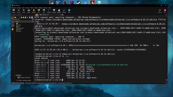Viewport: 173px width, 97px height.
Task: Open the View menu
Action: click(23, 8)
